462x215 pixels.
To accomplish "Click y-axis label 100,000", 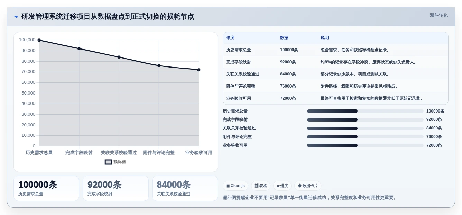I will pyautogui.click(x=27, y=40).
